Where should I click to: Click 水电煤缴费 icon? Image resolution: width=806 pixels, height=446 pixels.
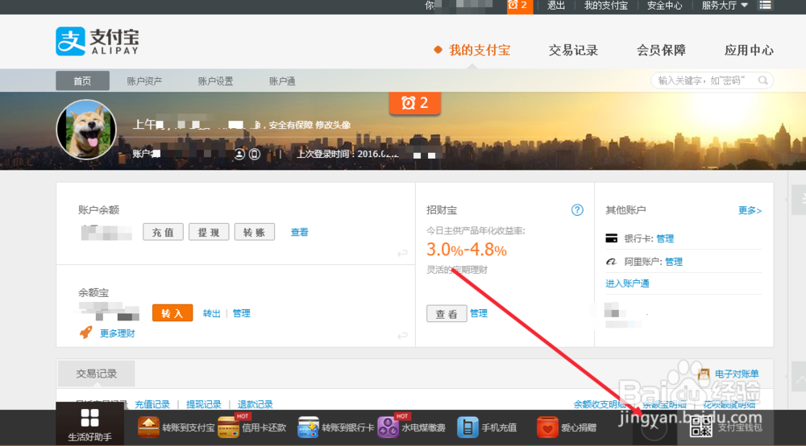[x=388, y=427]
